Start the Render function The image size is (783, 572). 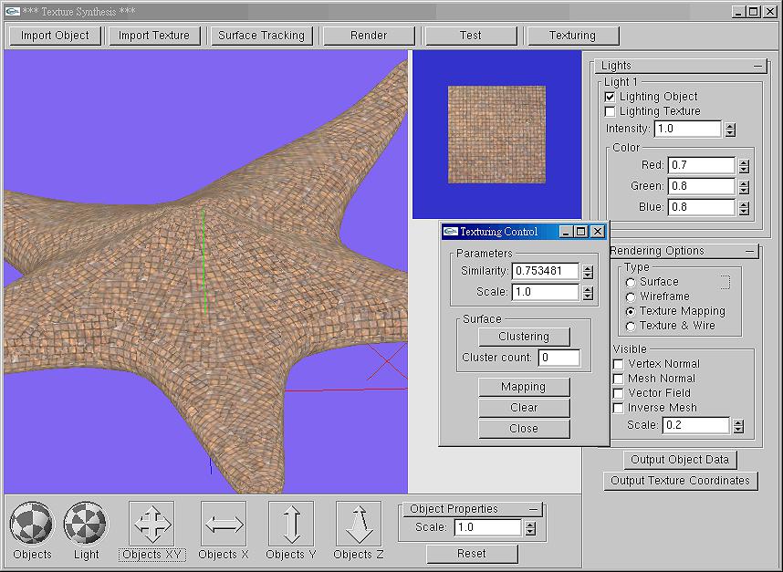(x=370, y=36)
